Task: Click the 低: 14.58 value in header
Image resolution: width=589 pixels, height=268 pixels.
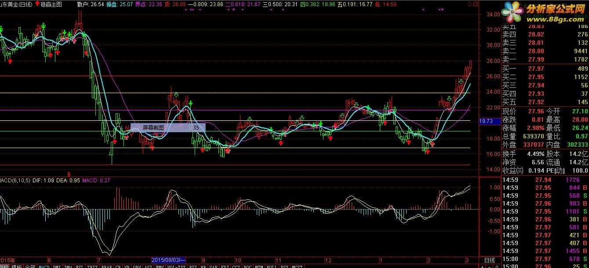Action: (385, 4)
